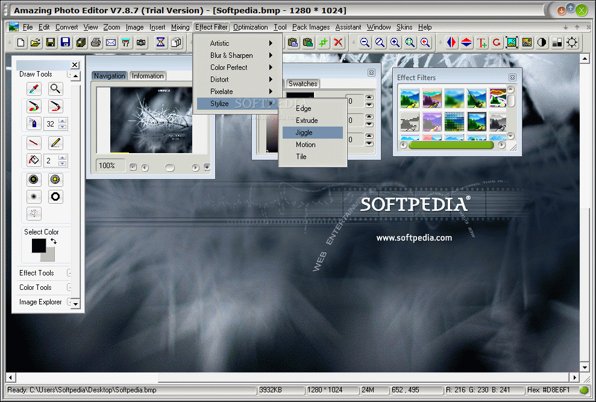Zoom out with minus magnifier icon
596x402 pixels.
[365, 43]
